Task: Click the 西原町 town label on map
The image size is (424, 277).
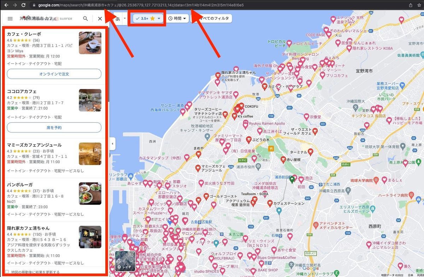Action: 376,226
